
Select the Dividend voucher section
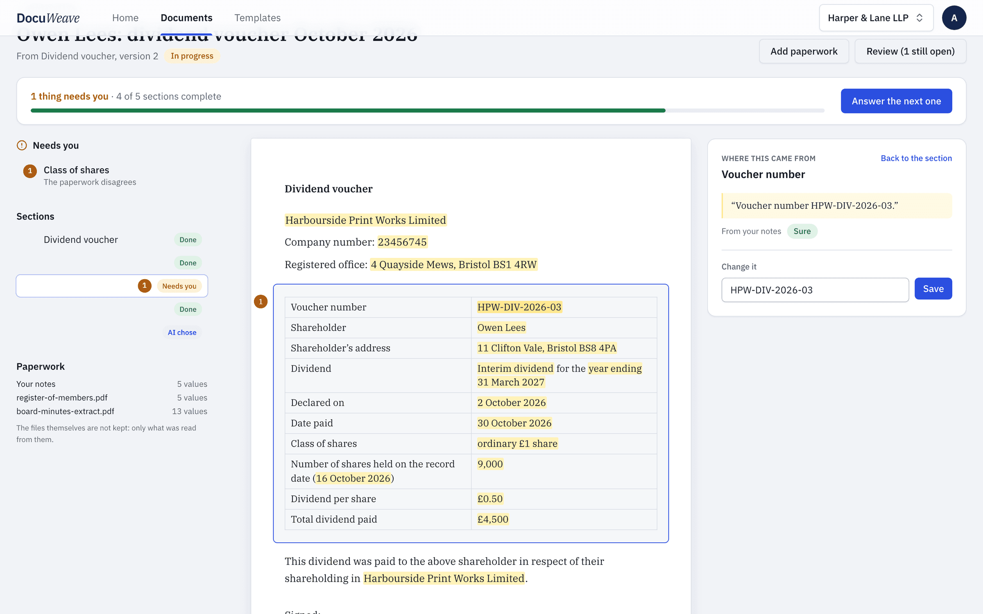tap(112, 240)
